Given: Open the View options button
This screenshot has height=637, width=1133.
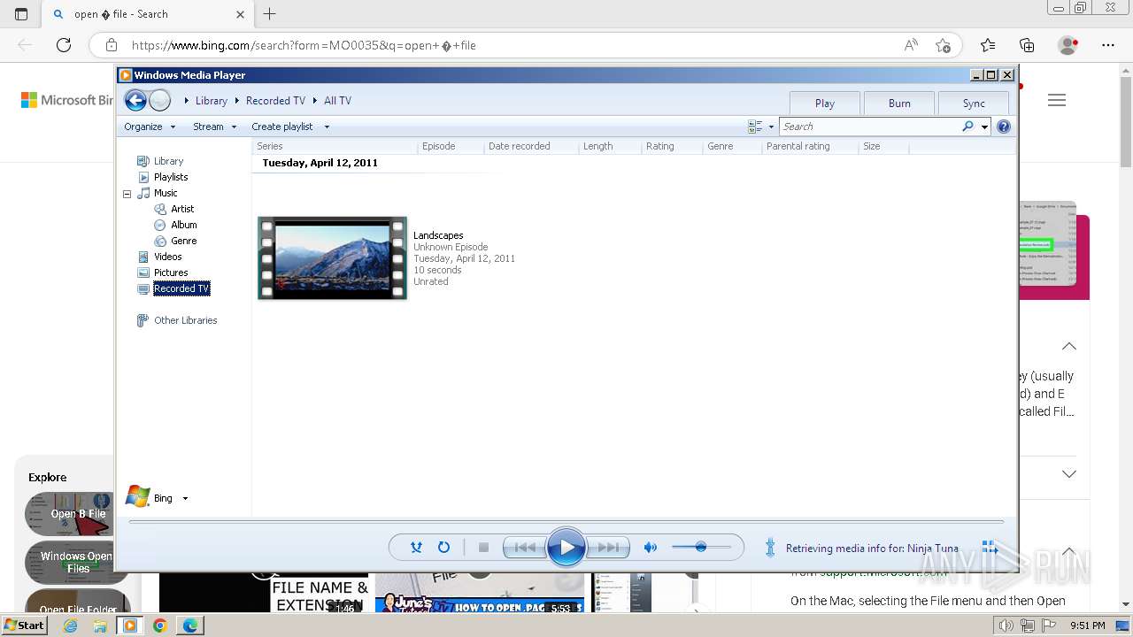Looking at the screenshot, I should (755, 127).
